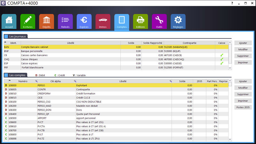This screenshot has height=144, width=256.
Task: Open the Dépôts bank icon
Action: pos(46,21)
